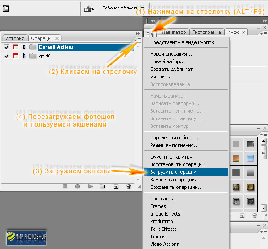Load the Image Effects action set
This screenshot has width=268, height=249.
186,214
